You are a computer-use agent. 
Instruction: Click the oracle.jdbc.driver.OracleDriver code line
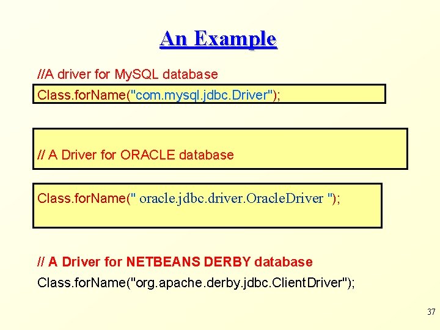(x=189, y=199)
